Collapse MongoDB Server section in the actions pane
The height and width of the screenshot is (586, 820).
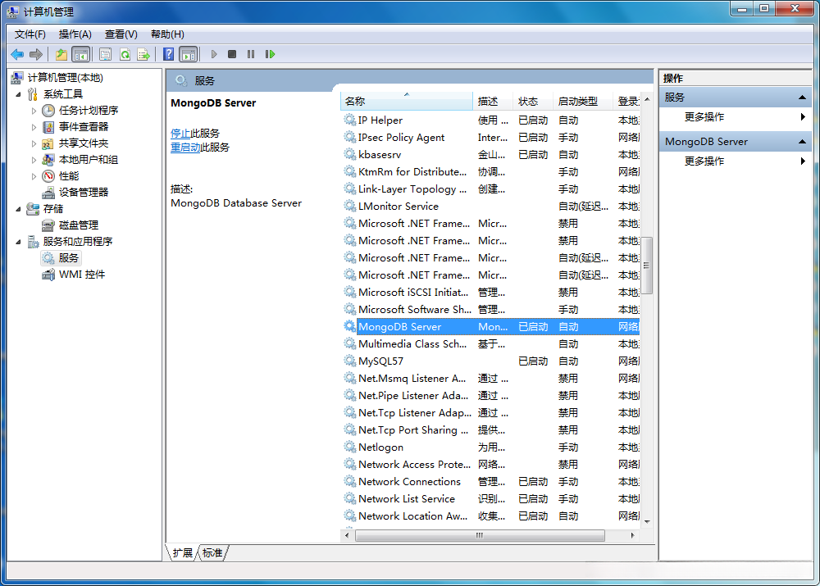click(802, 142)
